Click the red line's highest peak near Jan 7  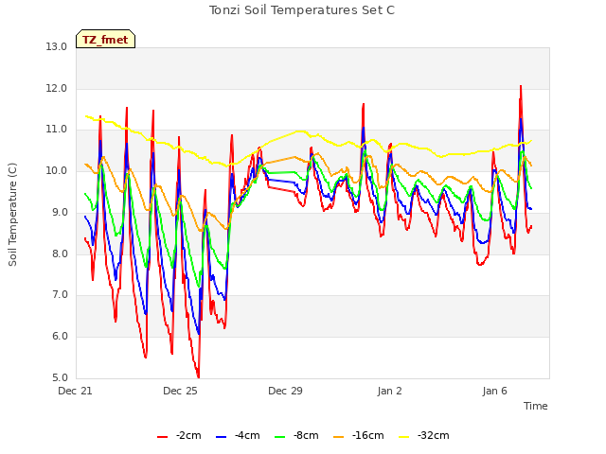click(x=521, y=86)
